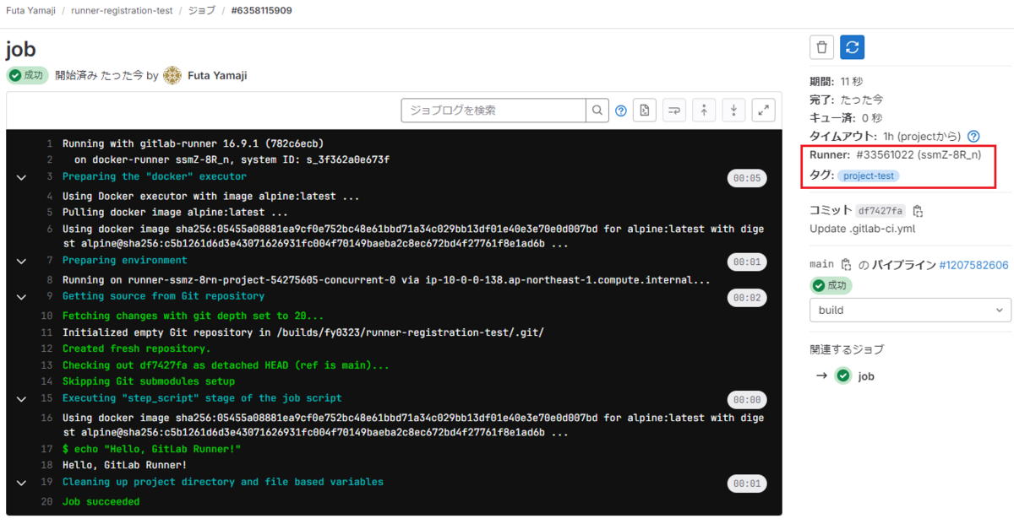
Task: Copy commit SHA df7427fa to clipboard
Action: click(918, 211)
